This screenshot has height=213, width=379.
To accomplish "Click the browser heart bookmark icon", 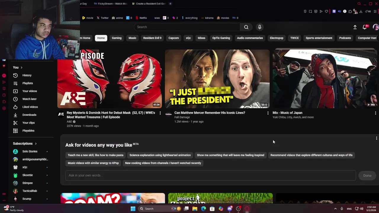I will (326, 12).
